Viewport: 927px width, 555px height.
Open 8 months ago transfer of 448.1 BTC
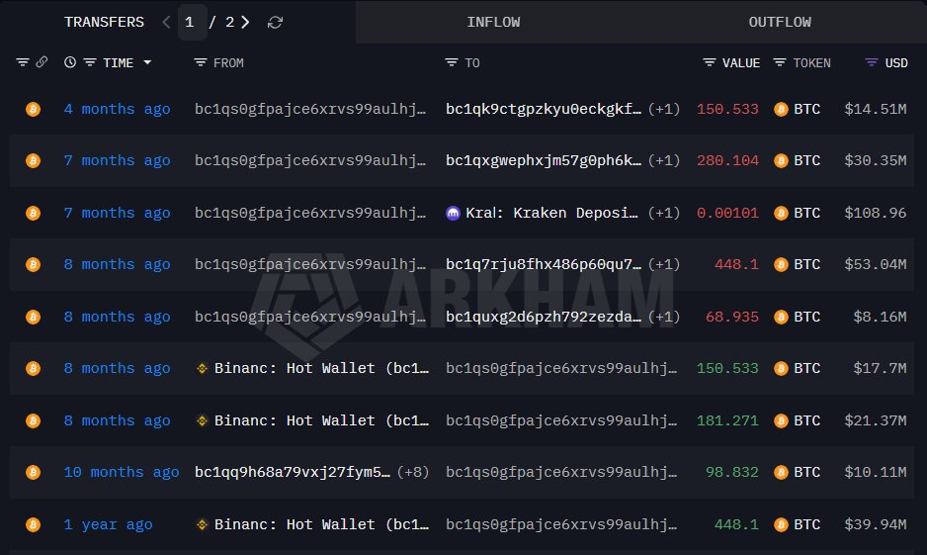(x=117, y=264)
